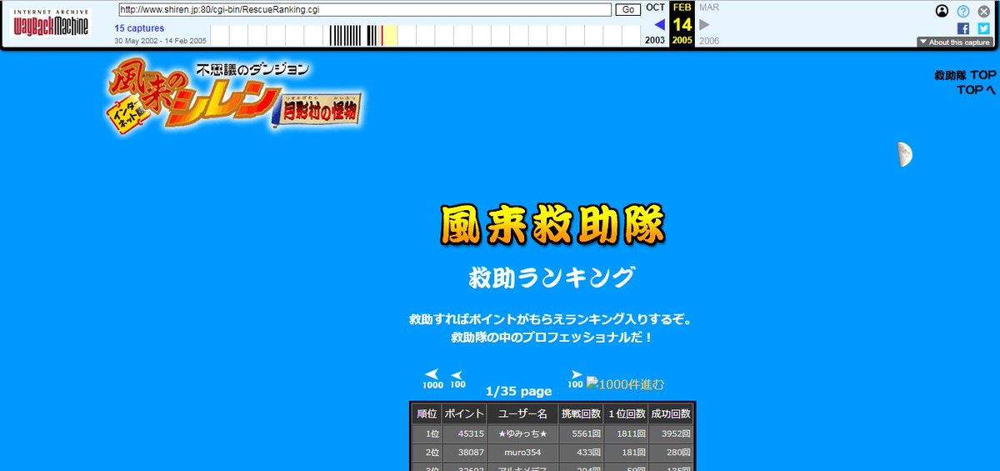Image resolution: width=1000 pixels, height=471 pixels.
Task: Expand About this capture
Action: tap(954, 43)
